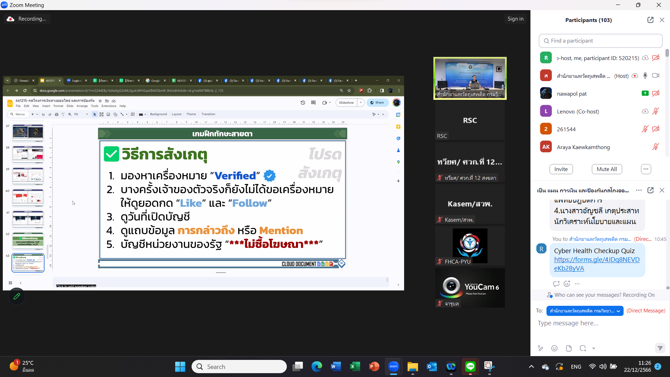This screenshot has width=670, height=377.
Task: Add reaction to Cyber Health Checkup message
Action: (567, 283)
